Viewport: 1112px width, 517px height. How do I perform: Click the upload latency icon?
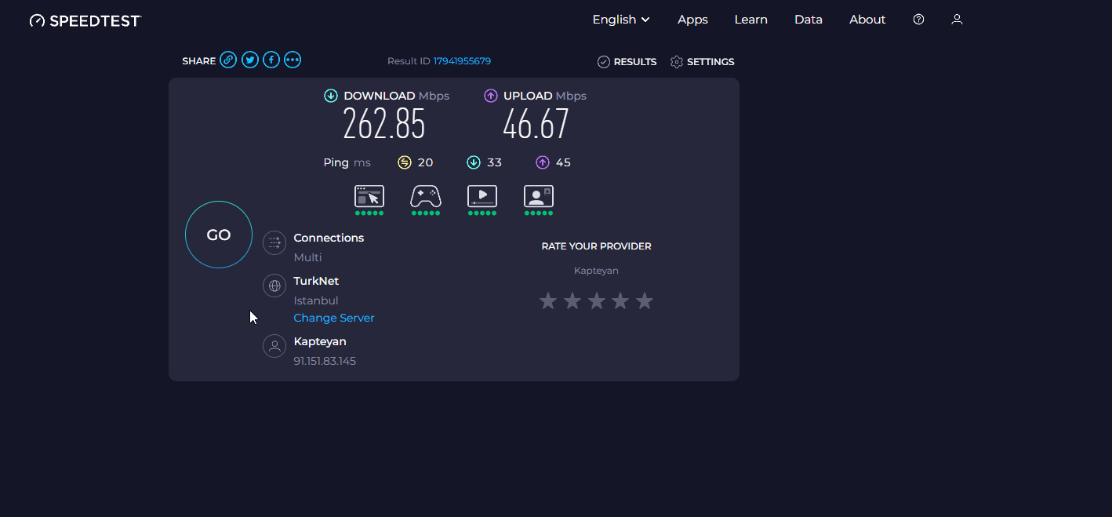click(543, 162)
